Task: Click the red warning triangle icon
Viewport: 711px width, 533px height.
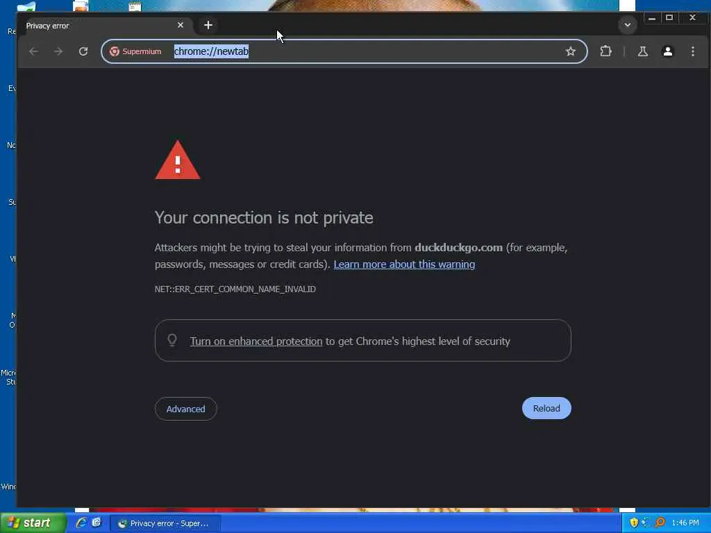Action: 178,160
